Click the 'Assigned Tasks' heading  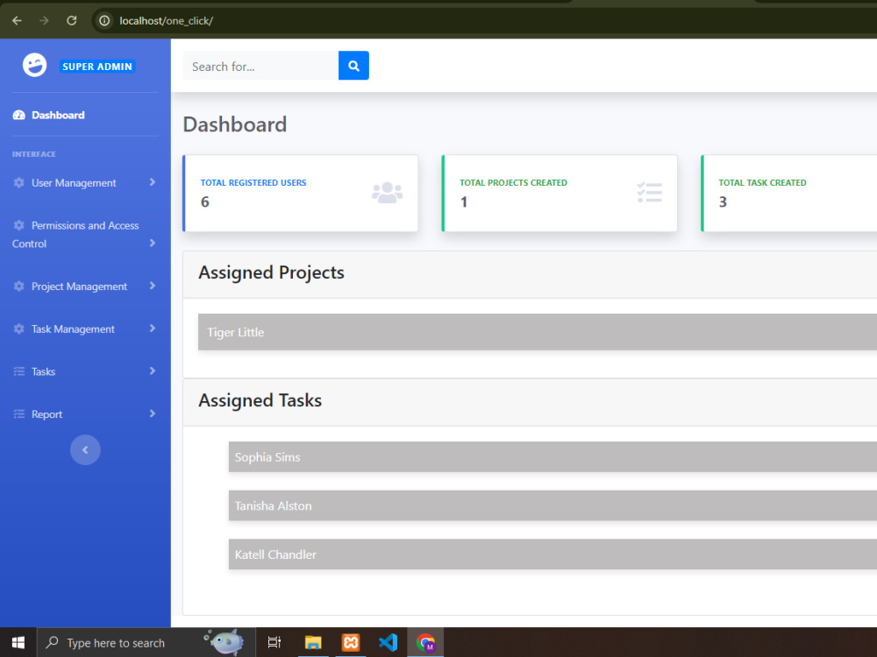point(260,400)
